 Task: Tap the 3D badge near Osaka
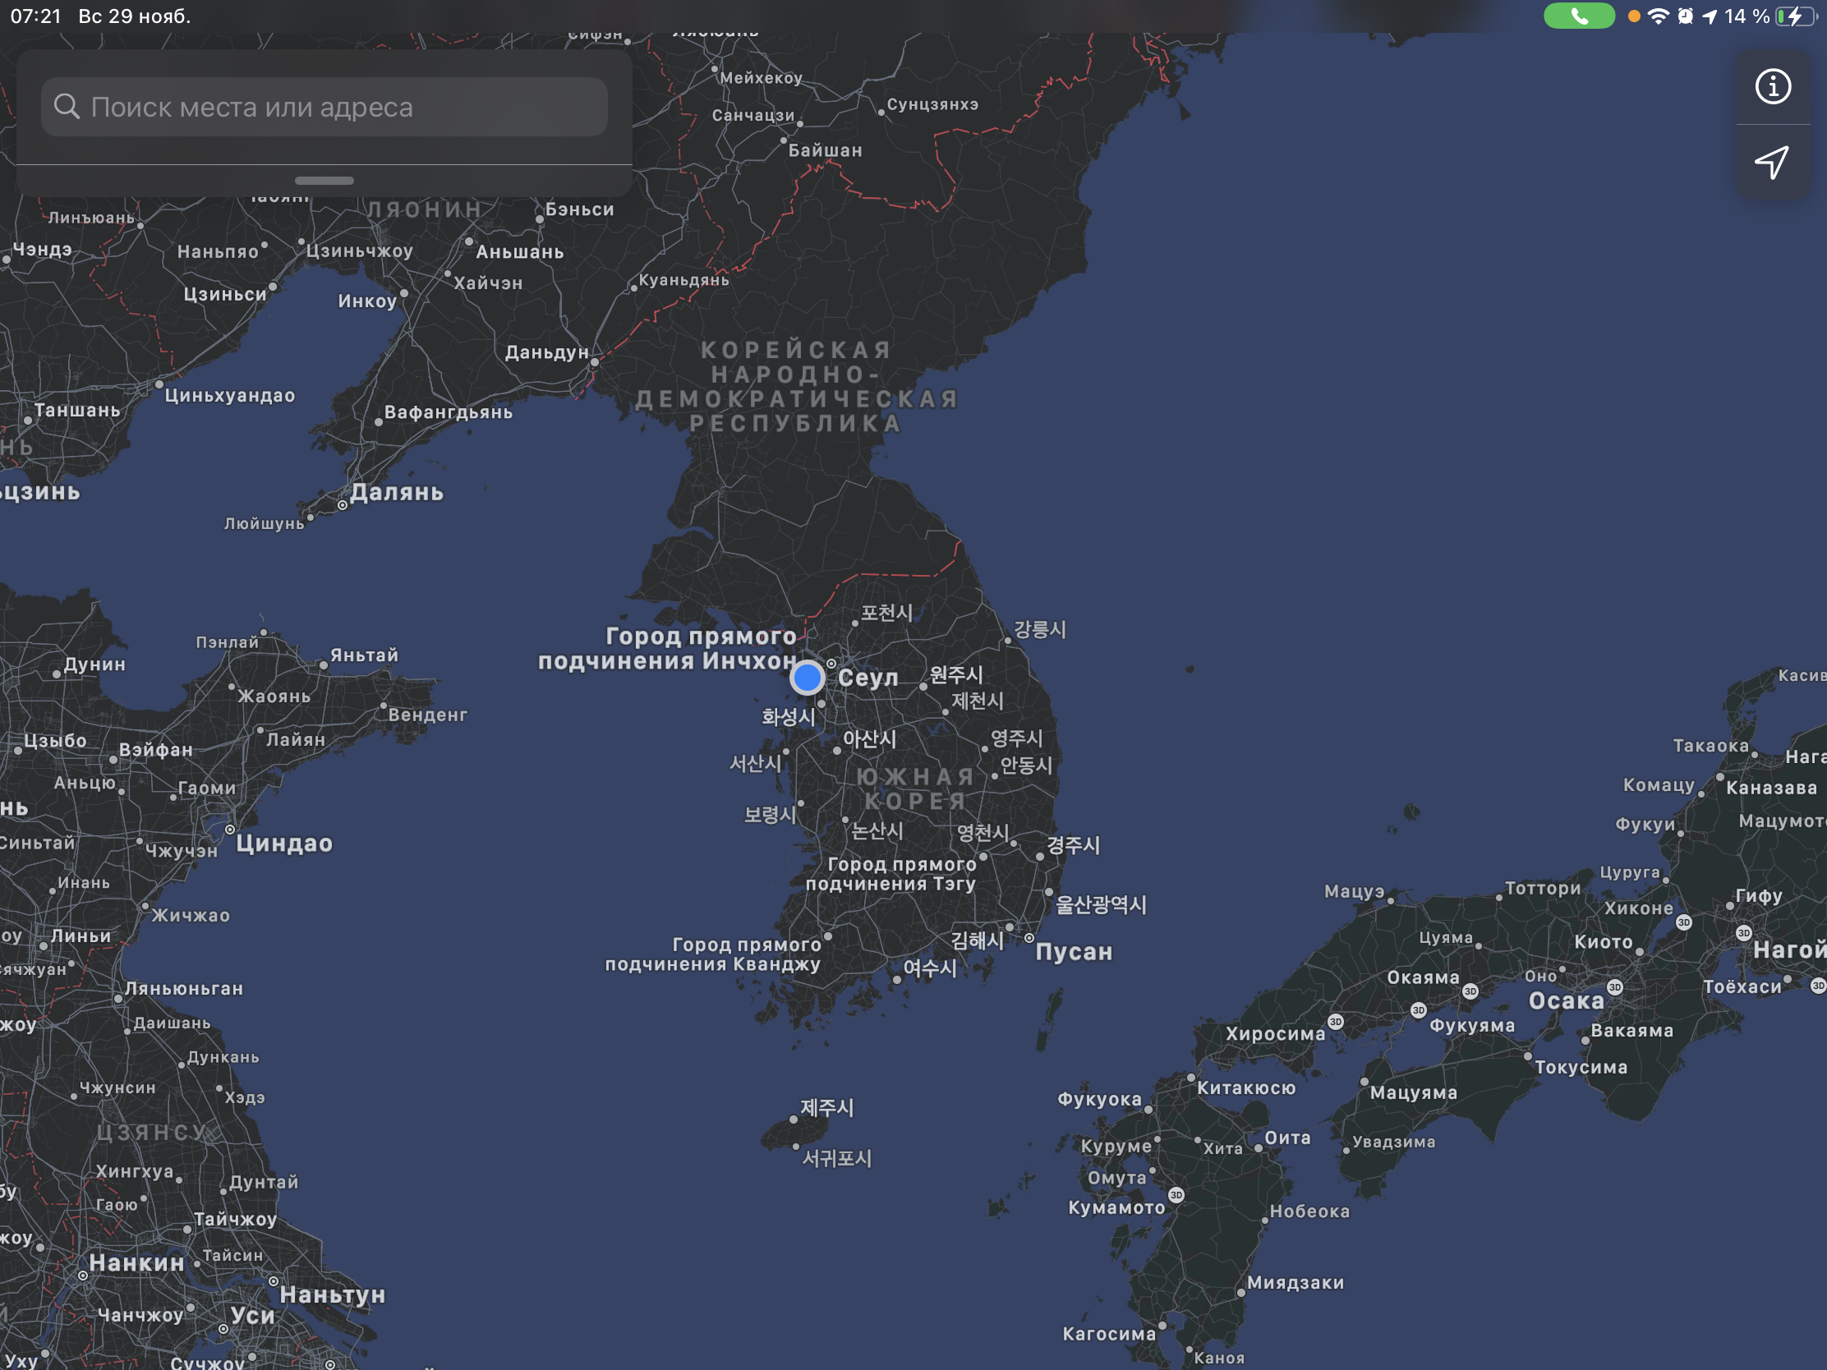tap(1615, 987)
